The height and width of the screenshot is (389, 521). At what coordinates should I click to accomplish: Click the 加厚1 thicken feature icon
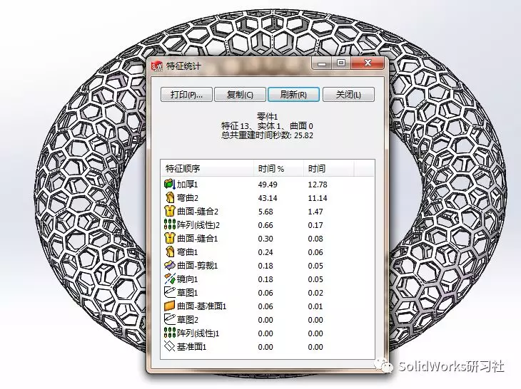[x=169, y=184]
